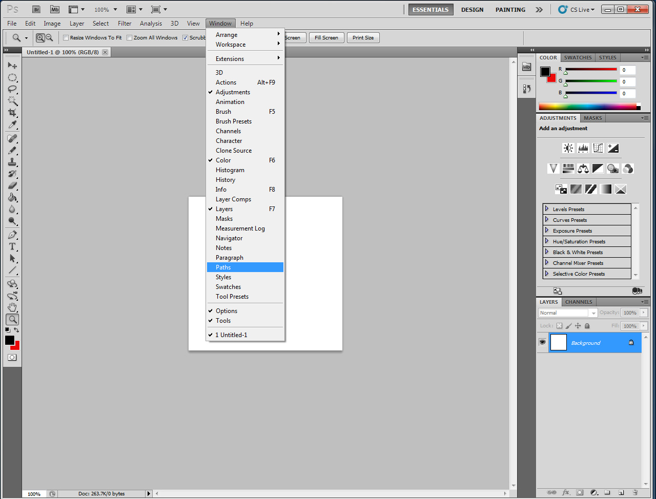Select the Hand tool

12,307
